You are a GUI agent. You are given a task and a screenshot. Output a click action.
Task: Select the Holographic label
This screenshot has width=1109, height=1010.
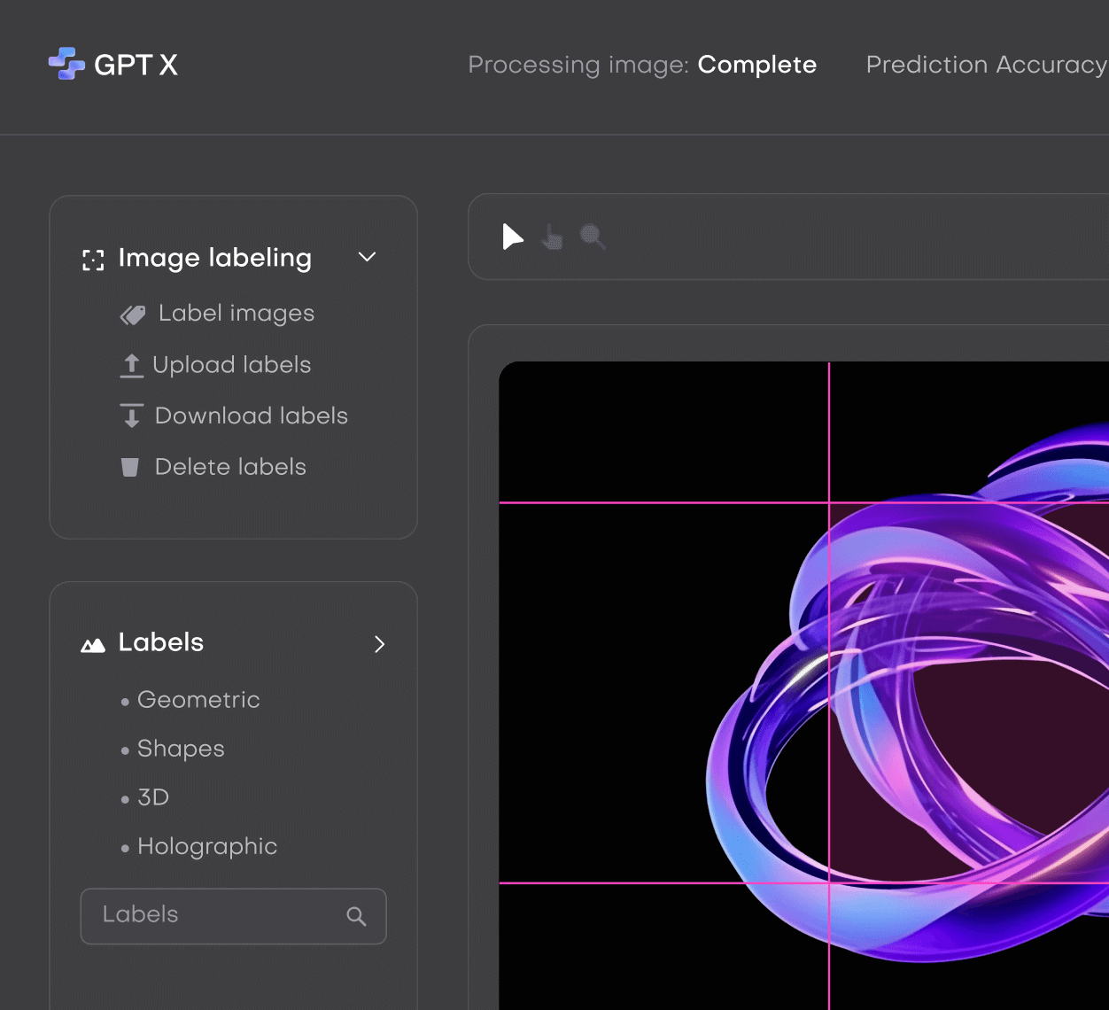206,847
